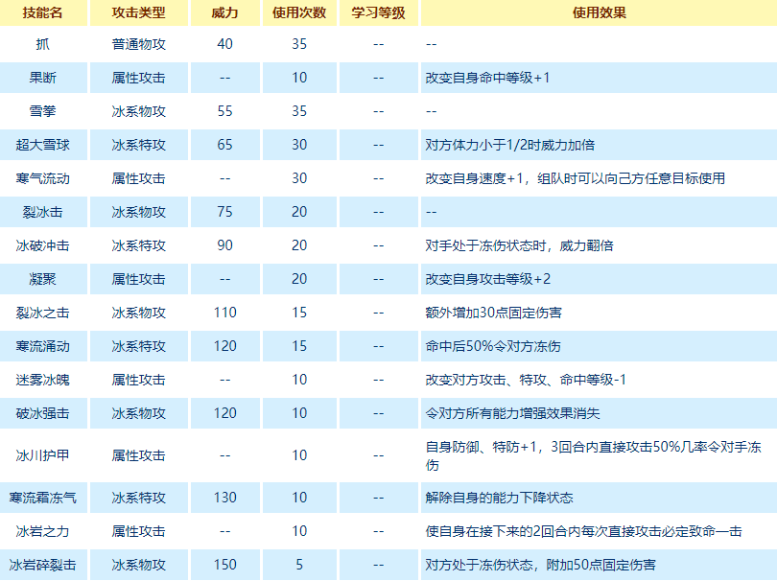Viewport: 777px width, 581px height.
Task: Select the power value 130
Action: (x=225, y=498)
